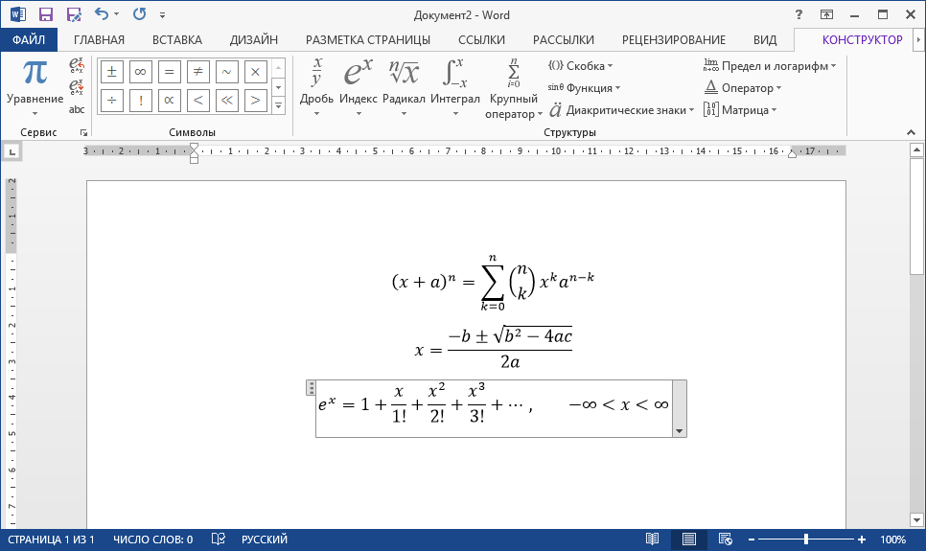The height and width of the screenshot is (551, 926).
Task: Insert the much-less-than symbol
Action: tap(227, 101)
